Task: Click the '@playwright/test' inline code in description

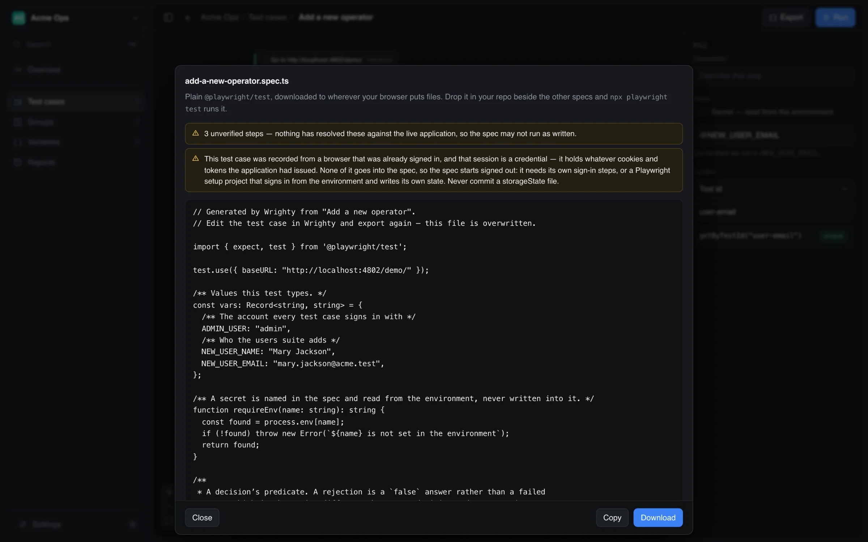Action: point(237,97)
